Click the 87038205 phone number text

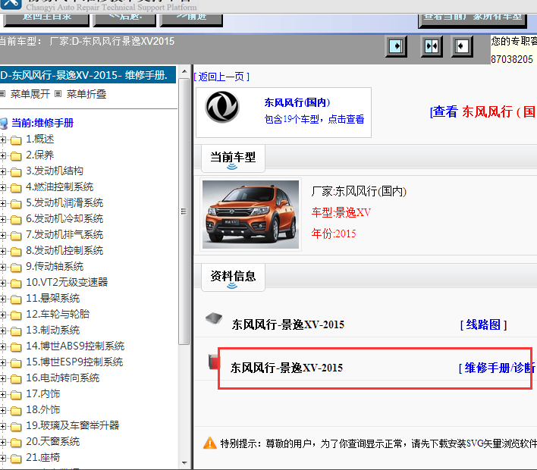click(x=512, y=59)
